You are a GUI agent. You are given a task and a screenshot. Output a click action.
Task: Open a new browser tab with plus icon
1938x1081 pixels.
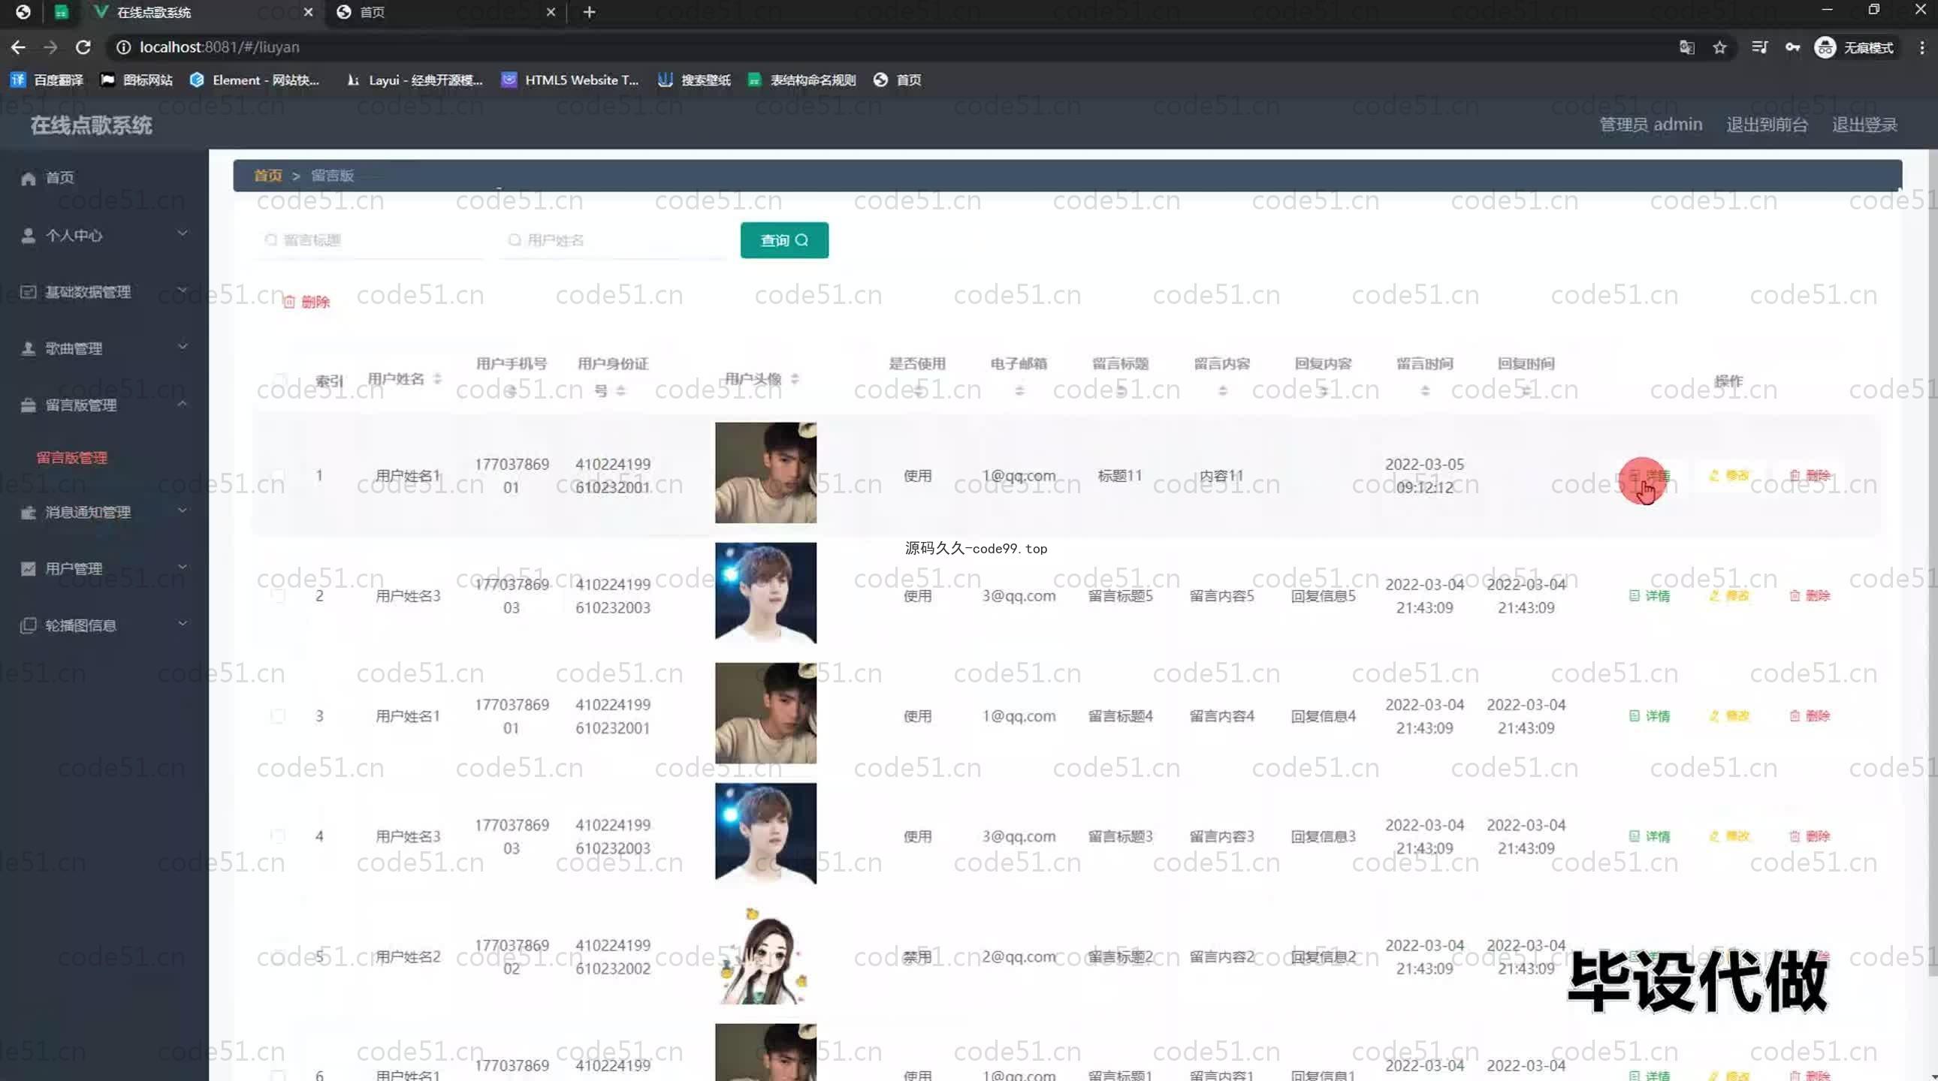(x=589, y=12)
